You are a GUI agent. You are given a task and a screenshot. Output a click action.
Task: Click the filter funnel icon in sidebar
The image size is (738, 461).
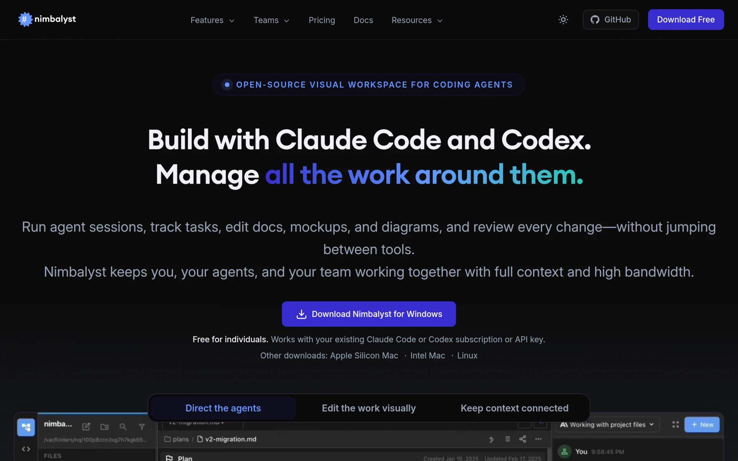(x=142, y=427)
